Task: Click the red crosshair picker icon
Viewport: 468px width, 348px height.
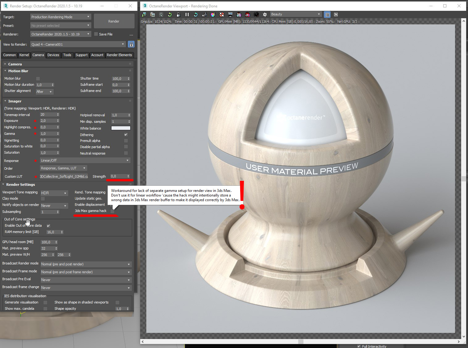Action: click(222, 14)
